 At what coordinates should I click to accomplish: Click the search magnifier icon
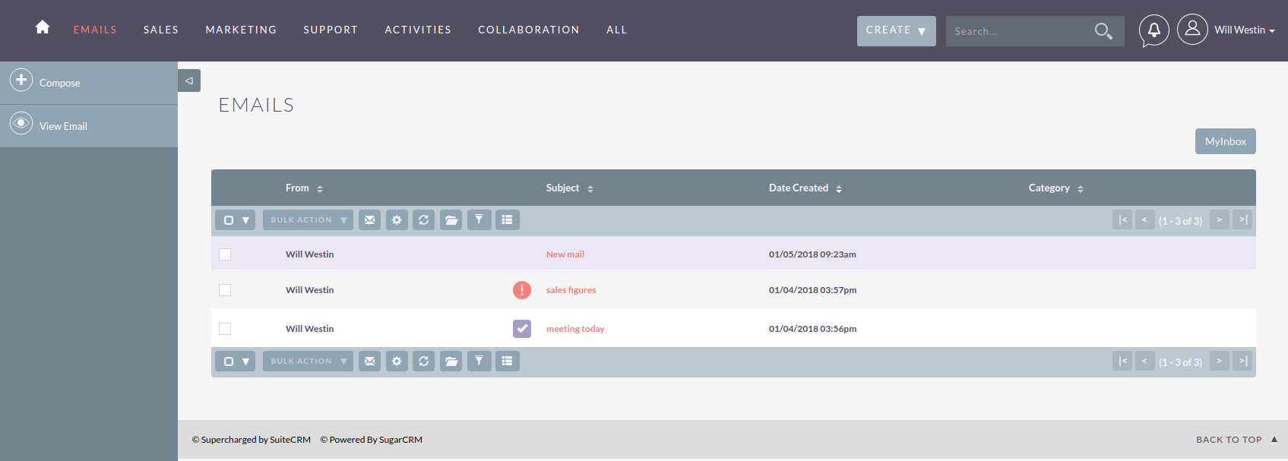click(x=1103, y=31)
